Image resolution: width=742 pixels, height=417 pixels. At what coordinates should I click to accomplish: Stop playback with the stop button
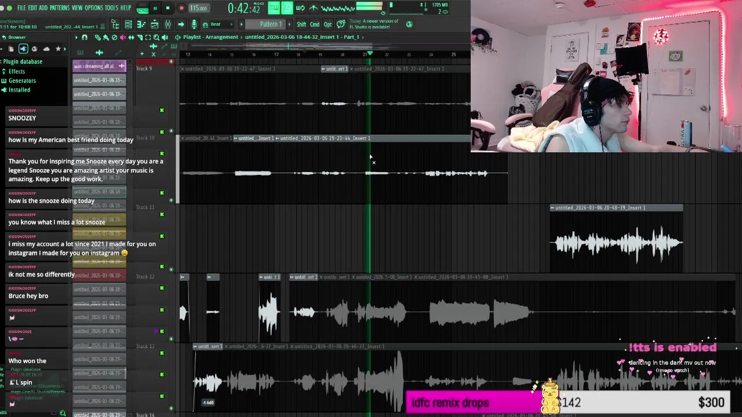click(x=168, y=8)
